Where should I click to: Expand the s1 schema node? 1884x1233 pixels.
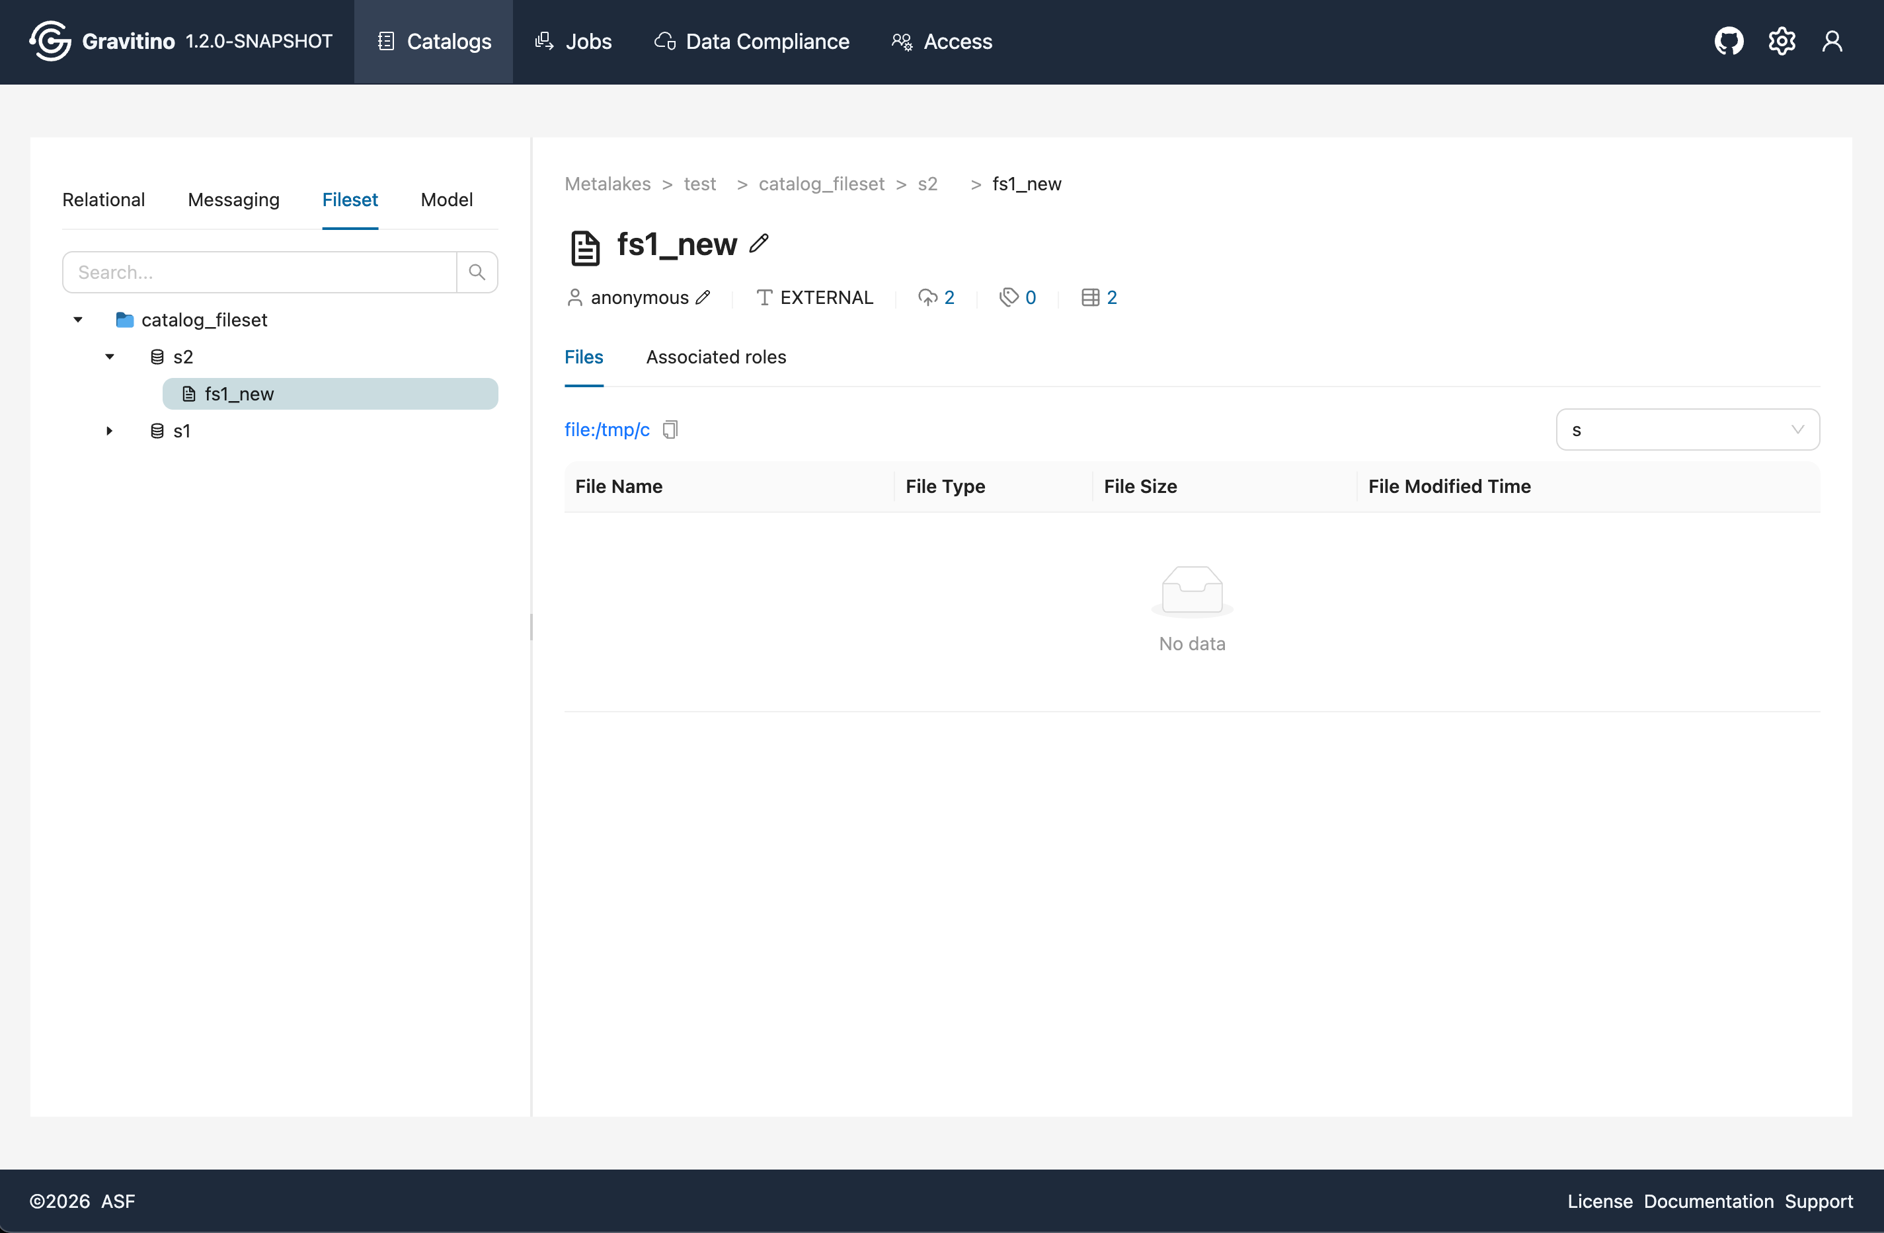109,431
